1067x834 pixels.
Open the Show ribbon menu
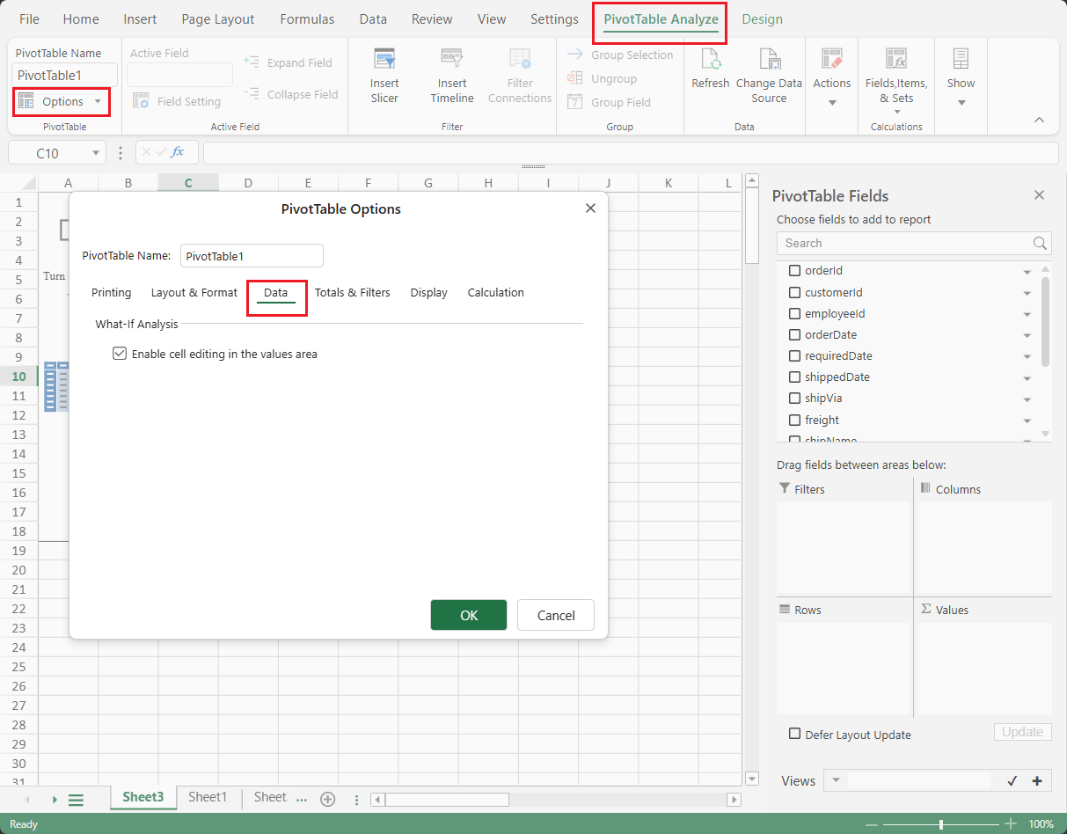click(961, 77)
